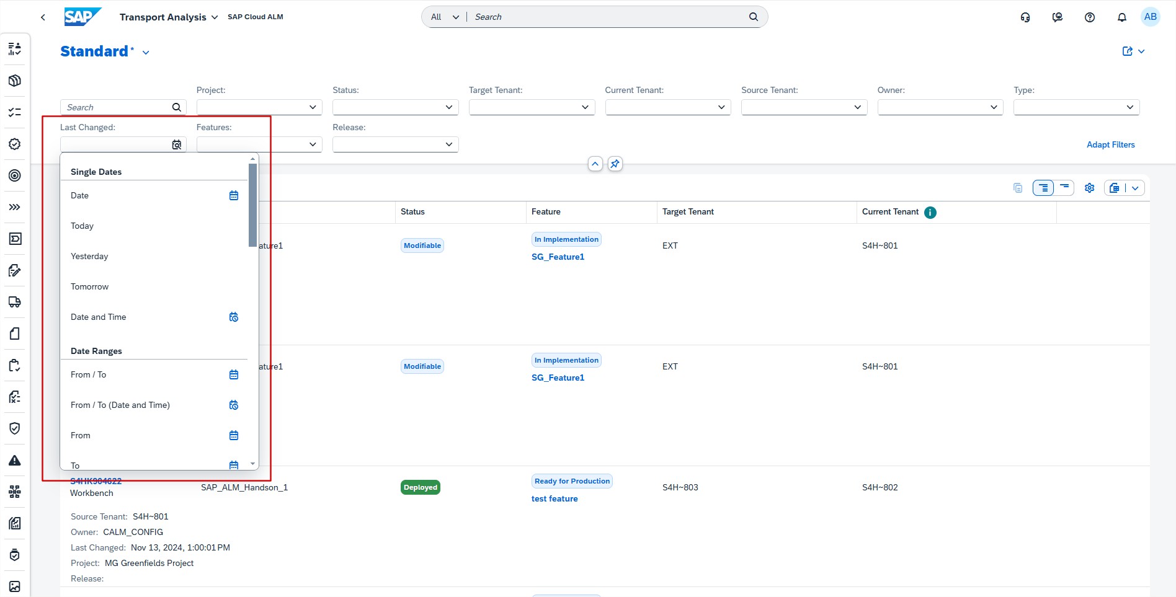Click the pin filter bar icon
The image size is (1176, 597).
coord(615,164)
